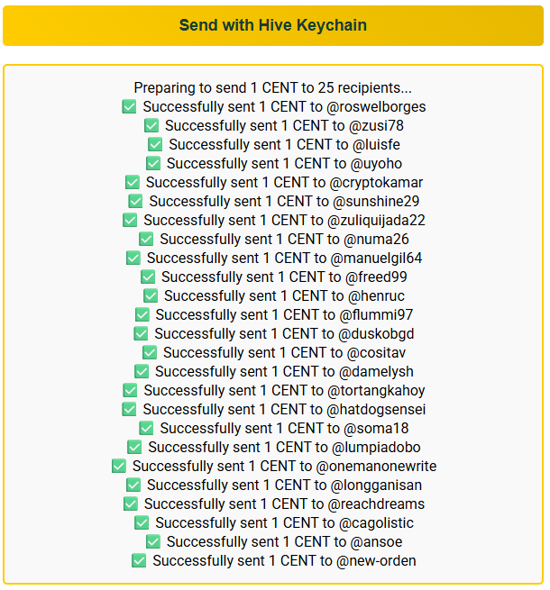Select the checkmark icon for @henruc entry
Image resolution: width=550 pixels, height=590 pixels.
(151, 295)
